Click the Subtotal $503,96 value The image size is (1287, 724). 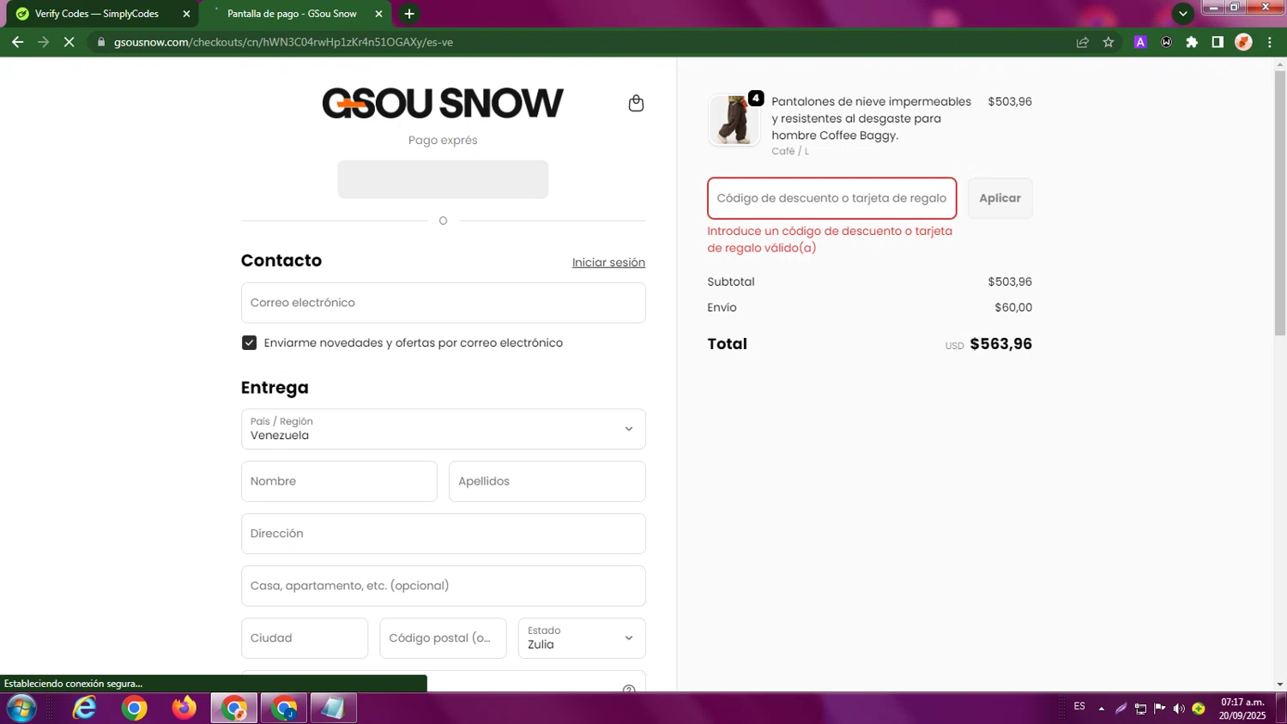1010,281
